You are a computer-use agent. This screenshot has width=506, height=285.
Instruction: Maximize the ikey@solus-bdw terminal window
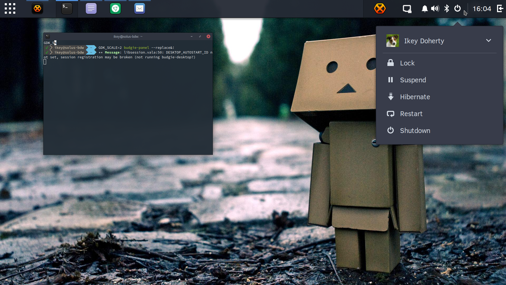[200, 36]
